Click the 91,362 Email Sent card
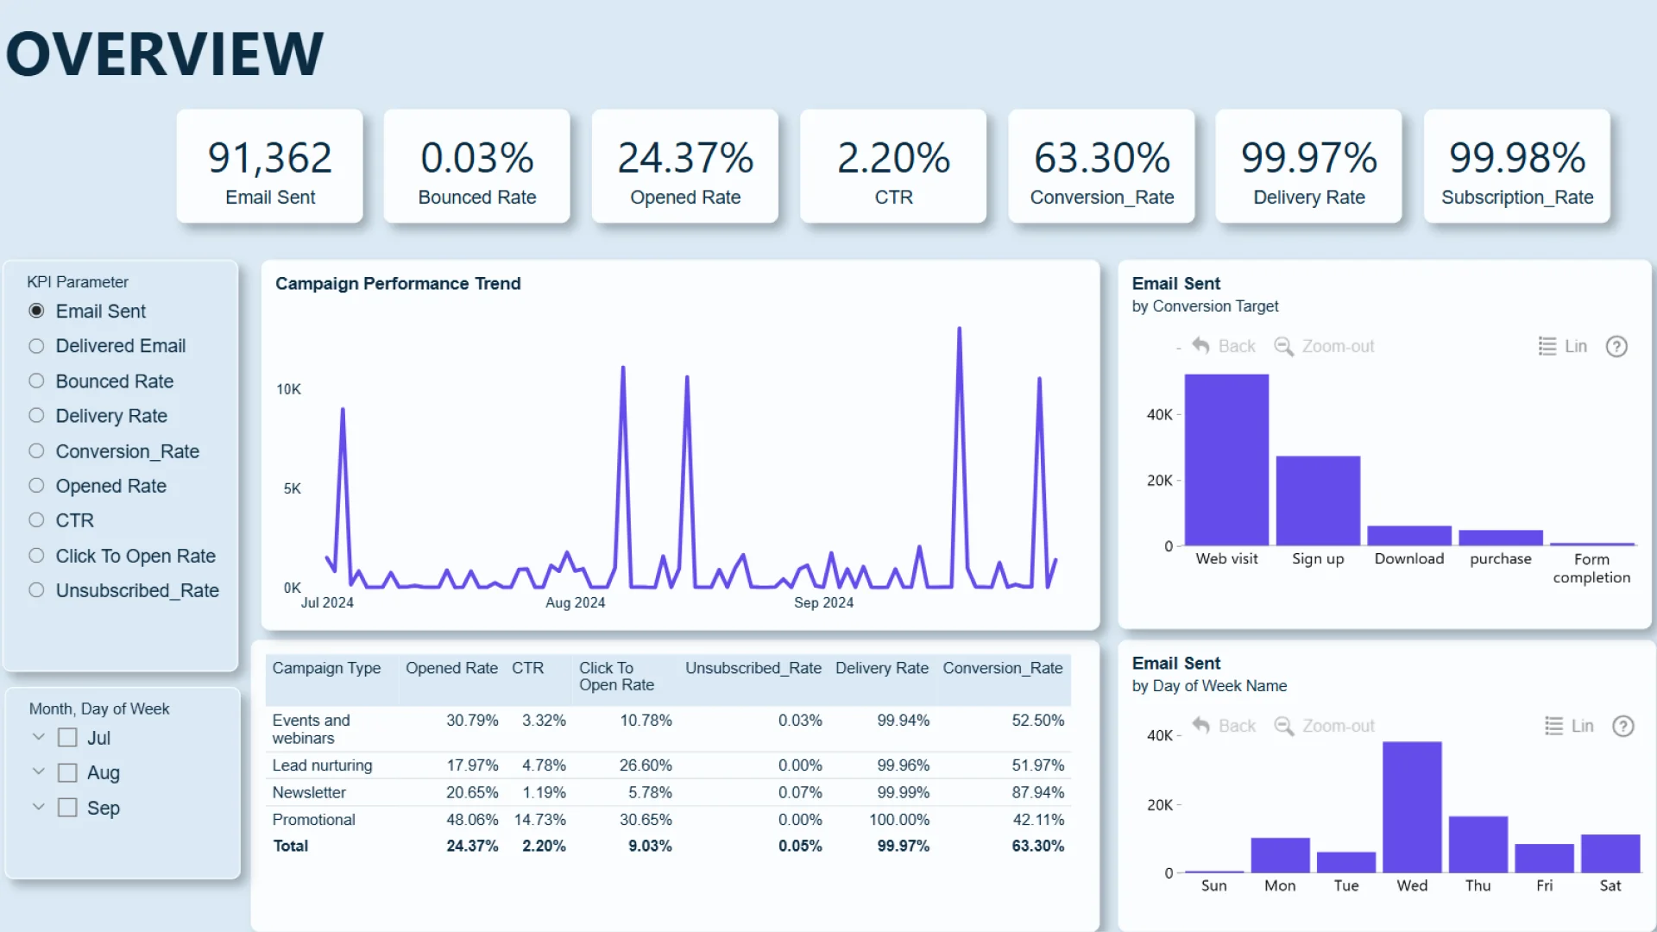 270,167
